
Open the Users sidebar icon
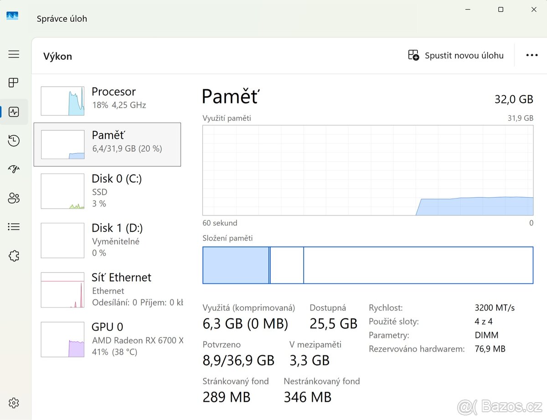(14, 198)
